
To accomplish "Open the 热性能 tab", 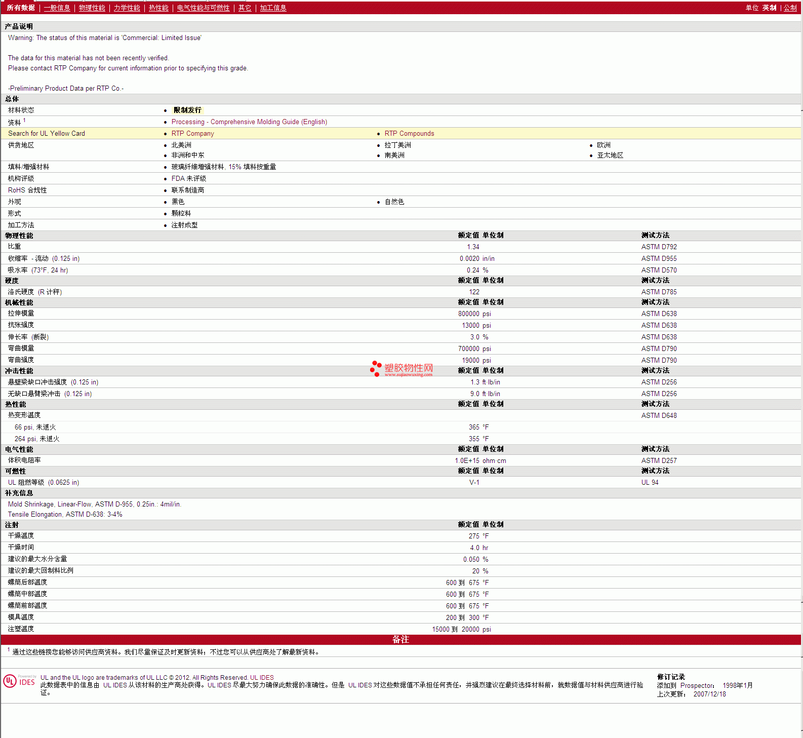I will 158,8.
